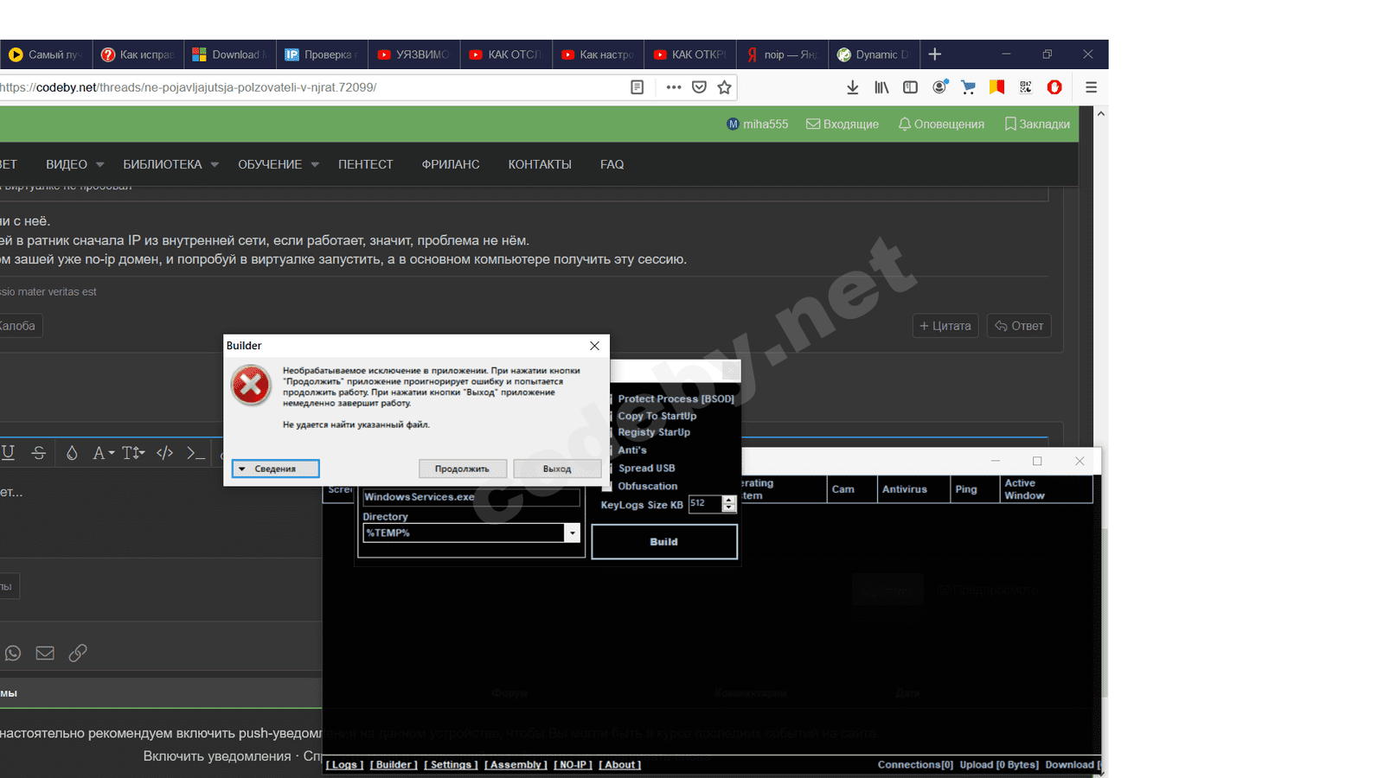The height and width of the screenshot is (778, 1384).
Task: Insert code block in the editor
Action: [164, 452]
